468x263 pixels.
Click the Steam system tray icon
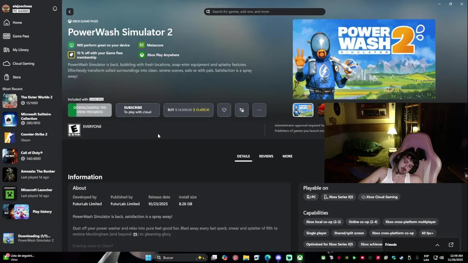[401, 258]
